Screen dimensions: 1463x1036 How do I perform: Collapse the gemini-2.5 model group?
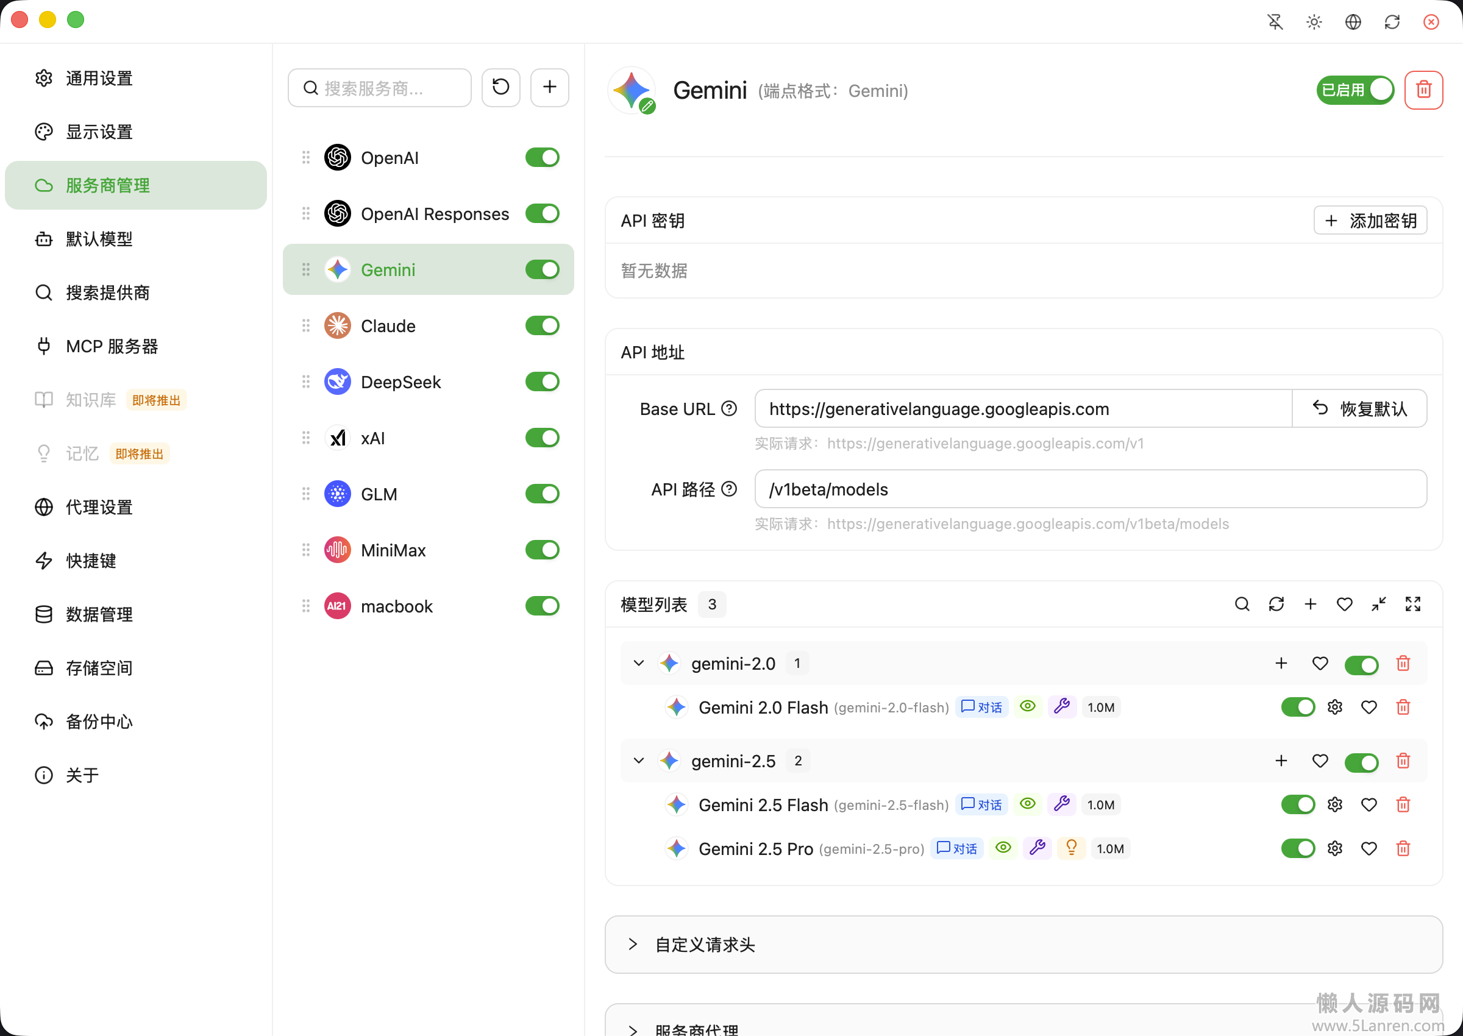pyautogui.click(x=639, y=761)
